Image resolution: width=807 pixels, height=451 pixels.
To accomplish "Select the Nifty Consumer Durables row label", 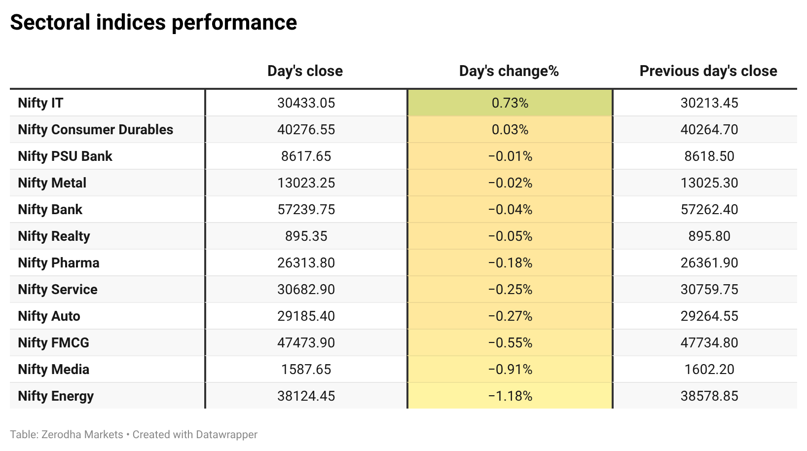I will pos(96,129).
